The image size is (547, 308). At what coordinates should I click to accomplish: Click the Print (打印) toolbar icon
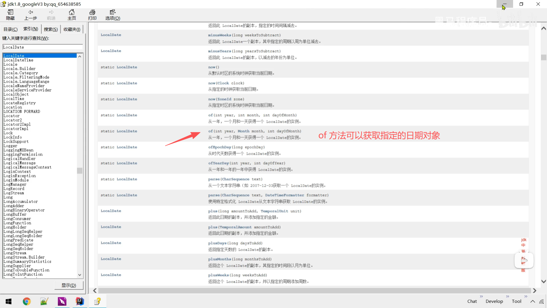tap(92, 15)
